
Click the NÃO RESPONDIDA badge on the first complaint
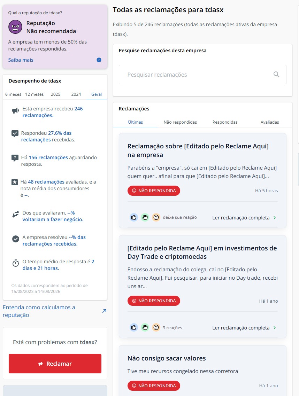click(154, 191)
